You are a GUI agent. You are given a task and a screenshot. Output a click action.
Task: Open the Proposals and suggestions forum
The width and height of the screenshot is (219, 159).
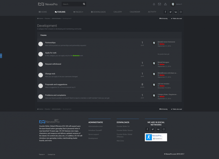coord(55,84)
